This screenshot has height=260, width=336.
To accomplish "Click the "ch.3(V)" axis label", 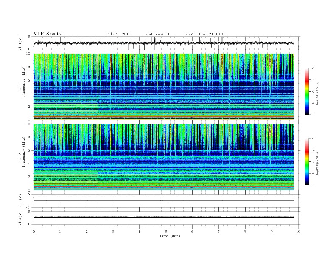I will click(20, 201).
